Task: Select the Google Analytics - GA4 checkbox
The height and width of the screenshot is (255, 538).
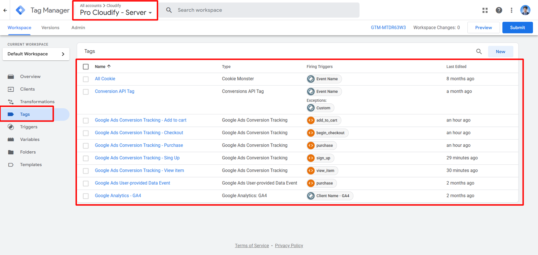Action: click(86, 196)
